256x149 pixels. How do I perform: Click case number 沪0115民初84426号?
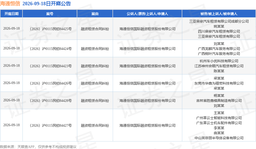coord(51,83)
